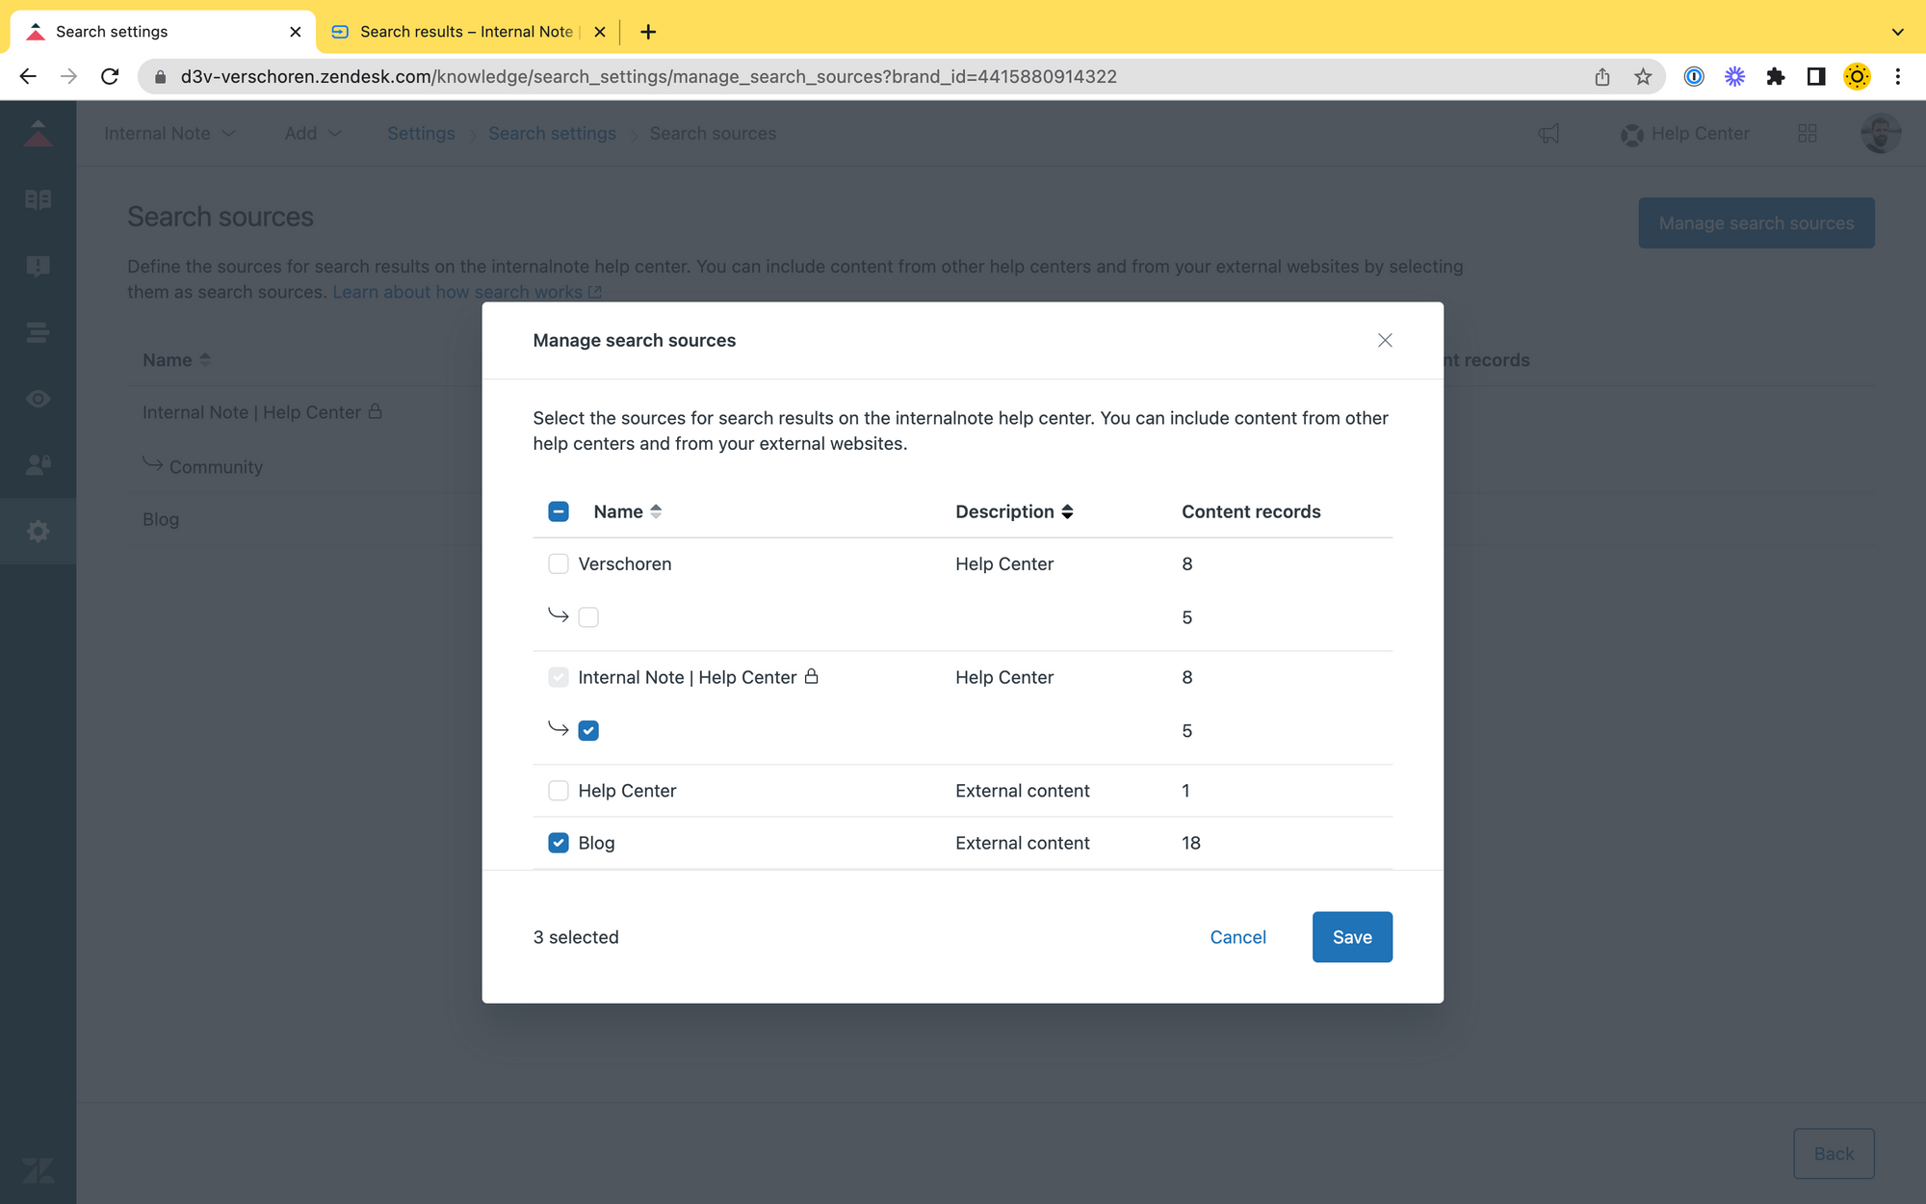The height and width of the screenshot is (1204, 1926).
Task: Save the search source selection
Action: tap(1351, 936)
